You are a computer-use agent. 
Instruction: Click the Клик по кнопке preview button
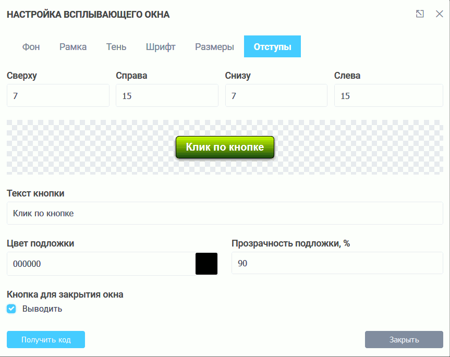(225, 147)
